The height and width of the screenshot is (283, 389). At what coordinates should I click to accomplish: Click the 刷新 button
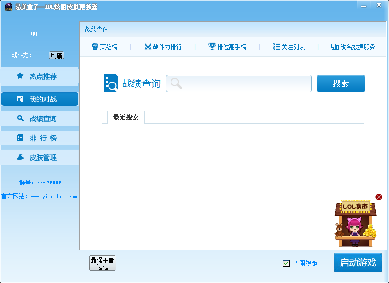(57, 55)
